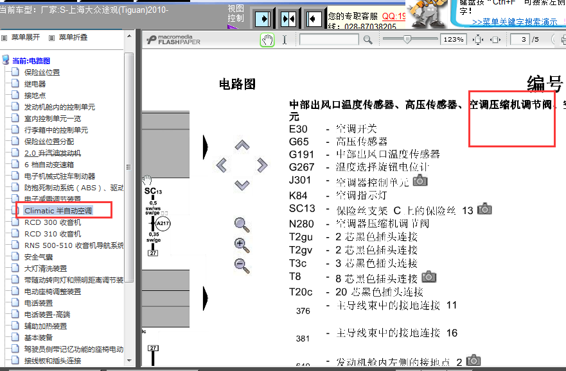Open camera photo for T8 connector entry
Screen dimensions: 566x371
429,277
